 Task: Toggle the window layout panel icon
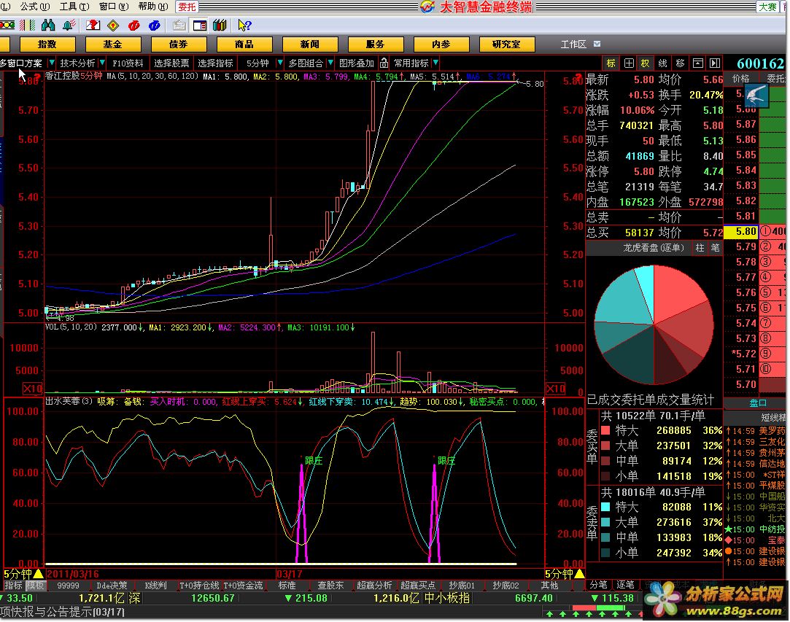(x=200, y=25)
